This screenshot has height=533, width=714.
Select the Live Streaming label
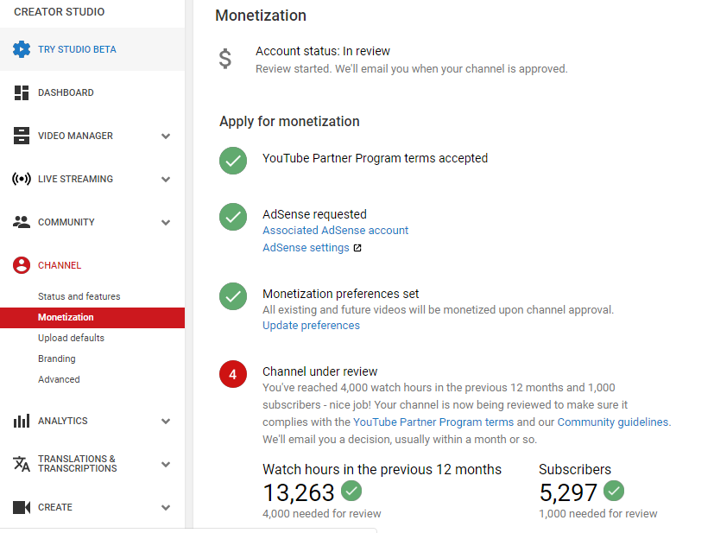pos(76,179)
